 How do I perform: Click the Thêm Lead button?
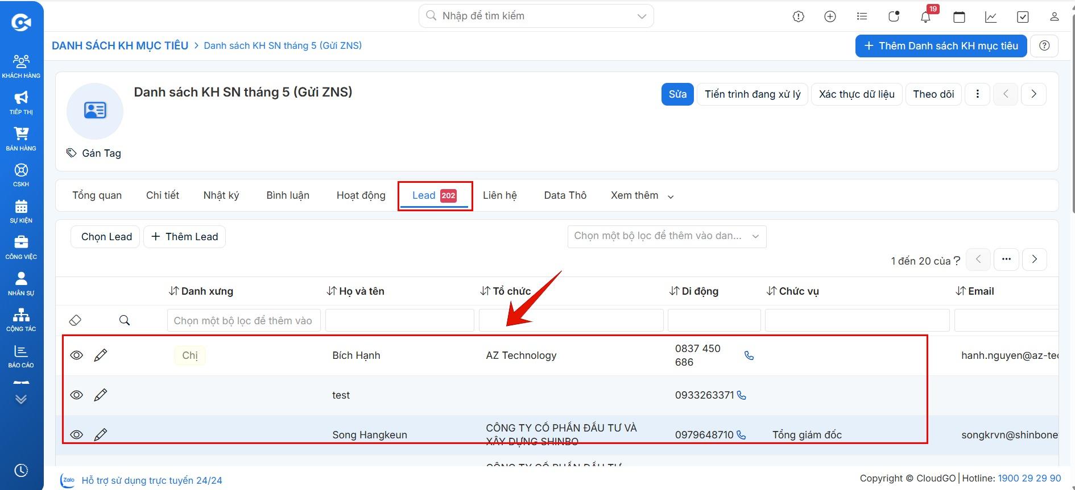(185, 237)
